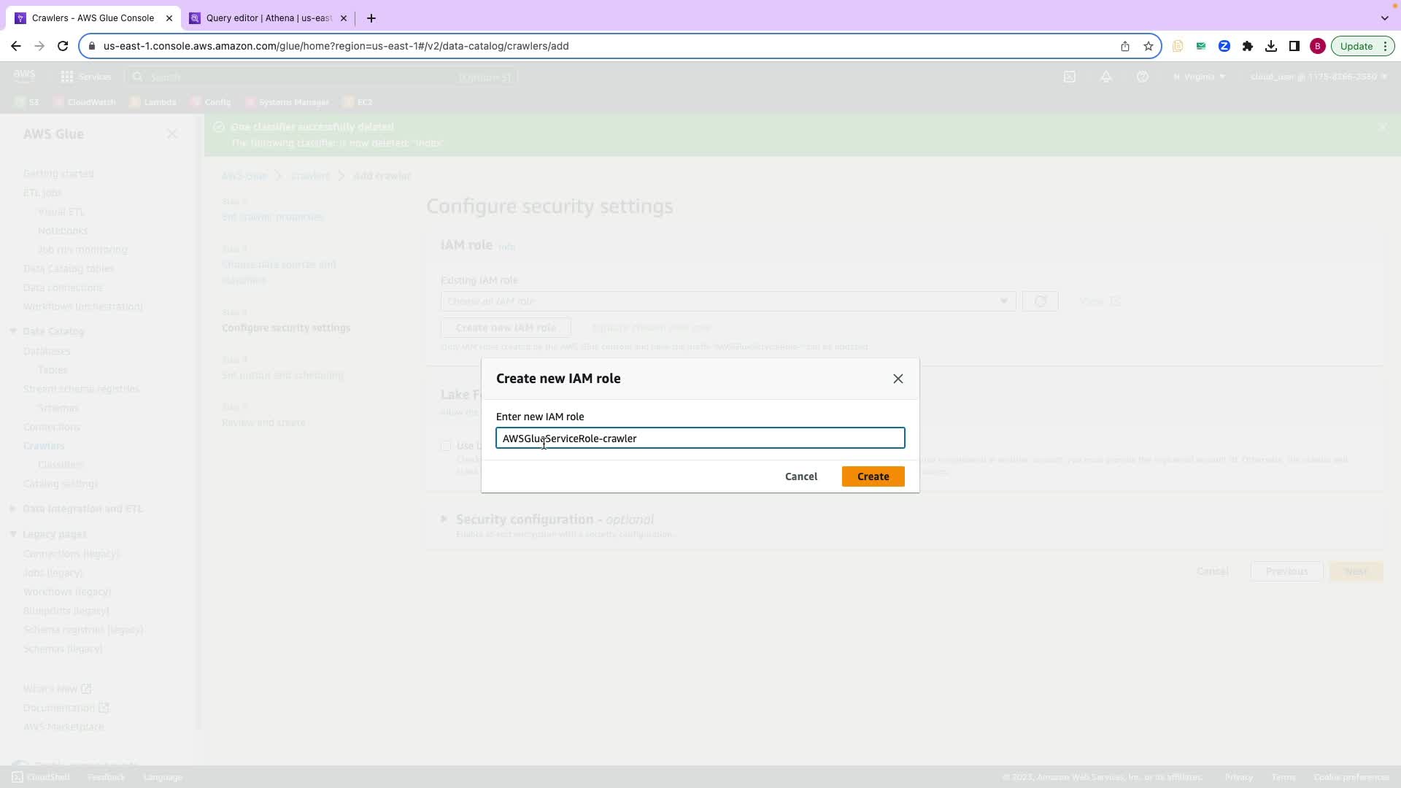1401x788 pixels.
Task: Open the AWS help question-mark icon
Action: [x=1143, y=77]
